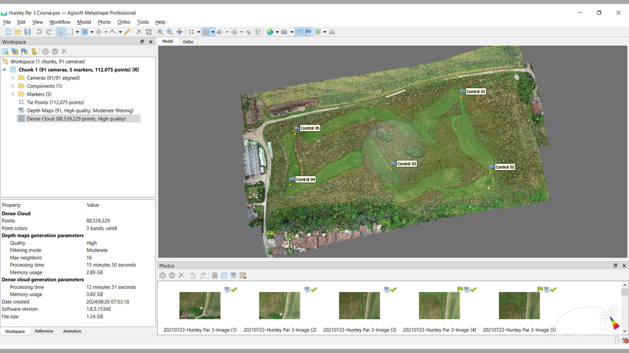Expand the Cameras folder
Viewport: 629px width, 353px height.
pyautogui.click(x=13, y=78)
